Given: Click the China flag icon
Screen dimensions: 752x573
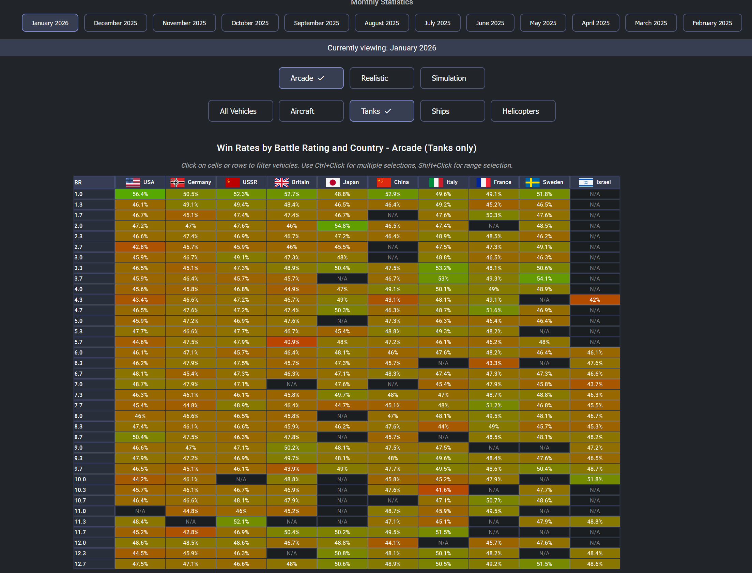Looking at the screenshot, I should click(x=384, y=182).
